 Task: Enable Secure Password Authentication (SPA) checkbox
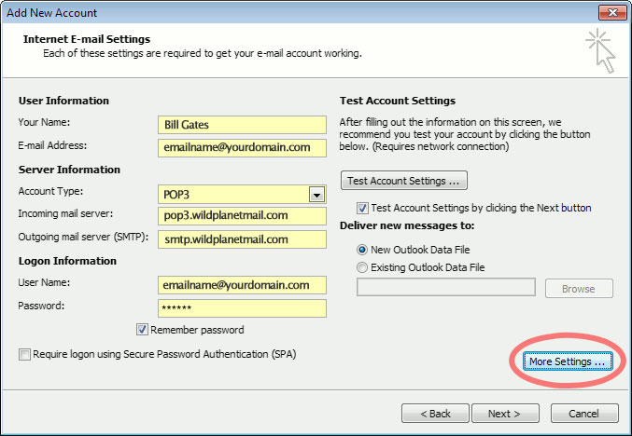pyautogui.click(x=23, y=354)
